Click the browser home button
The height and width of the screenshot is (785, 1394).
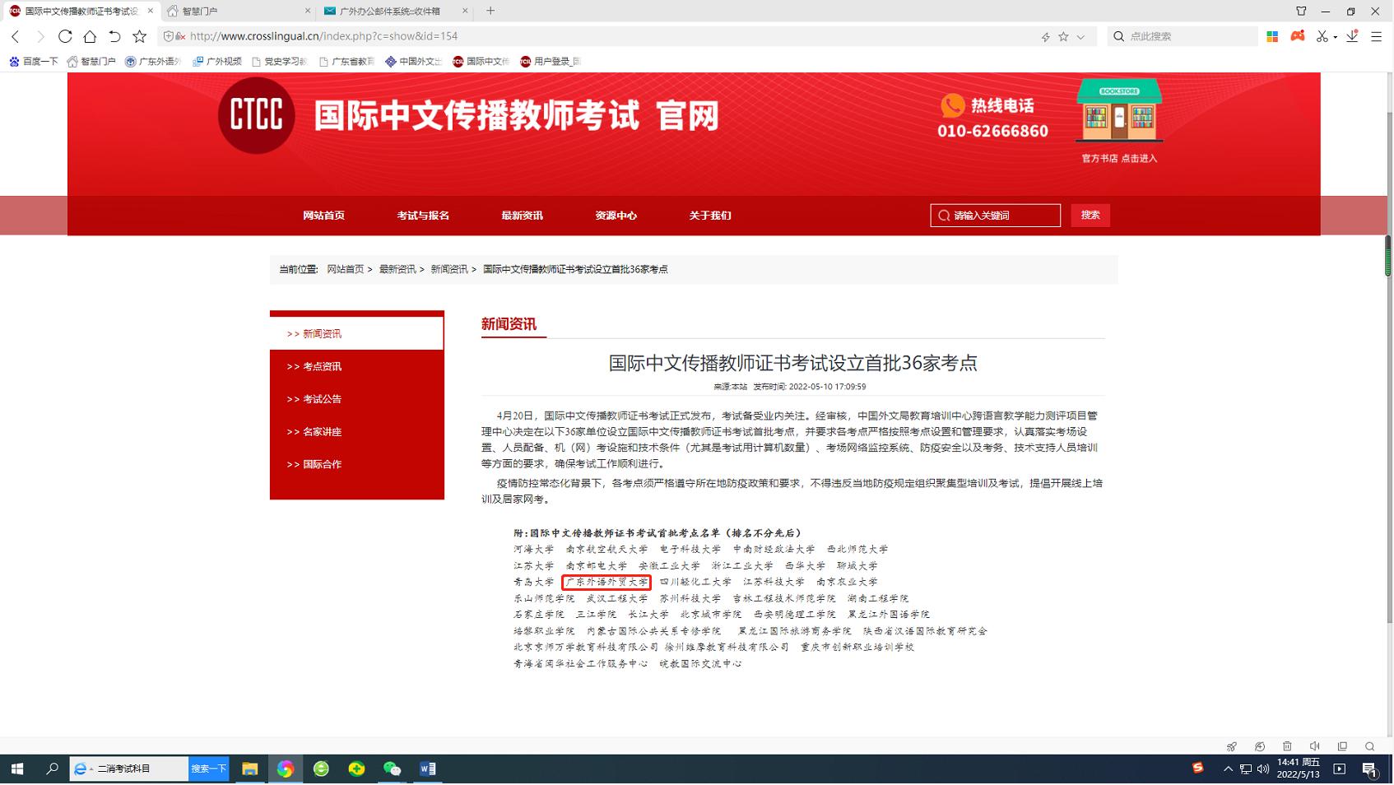(x=90, y=36)
